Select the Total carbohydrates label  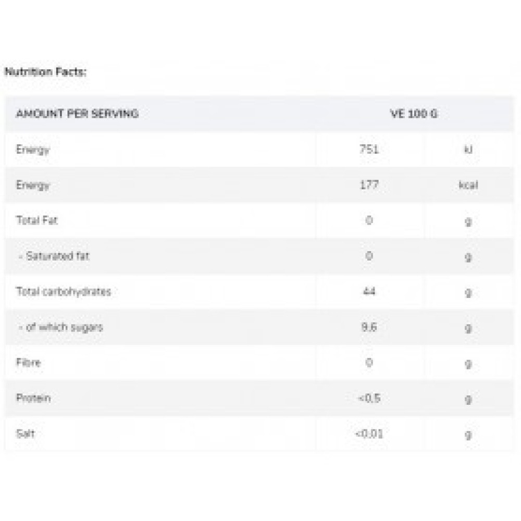(x=64, y=291)
